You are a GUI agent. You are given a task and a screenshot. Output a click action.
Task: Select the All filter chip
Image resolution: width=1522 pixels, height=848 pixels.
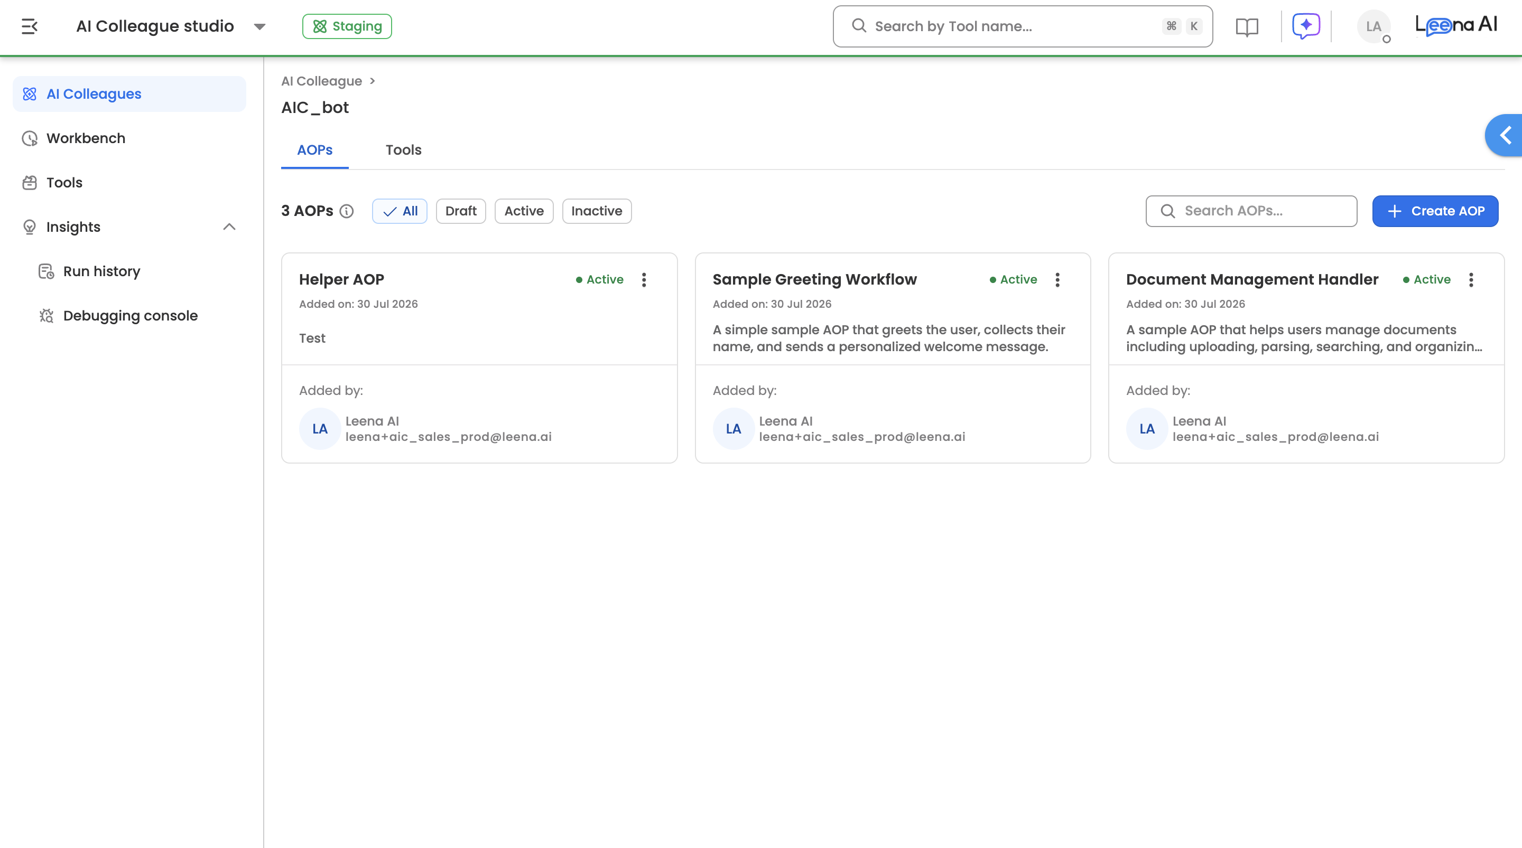pyautogui.click(x=400, y=211)
